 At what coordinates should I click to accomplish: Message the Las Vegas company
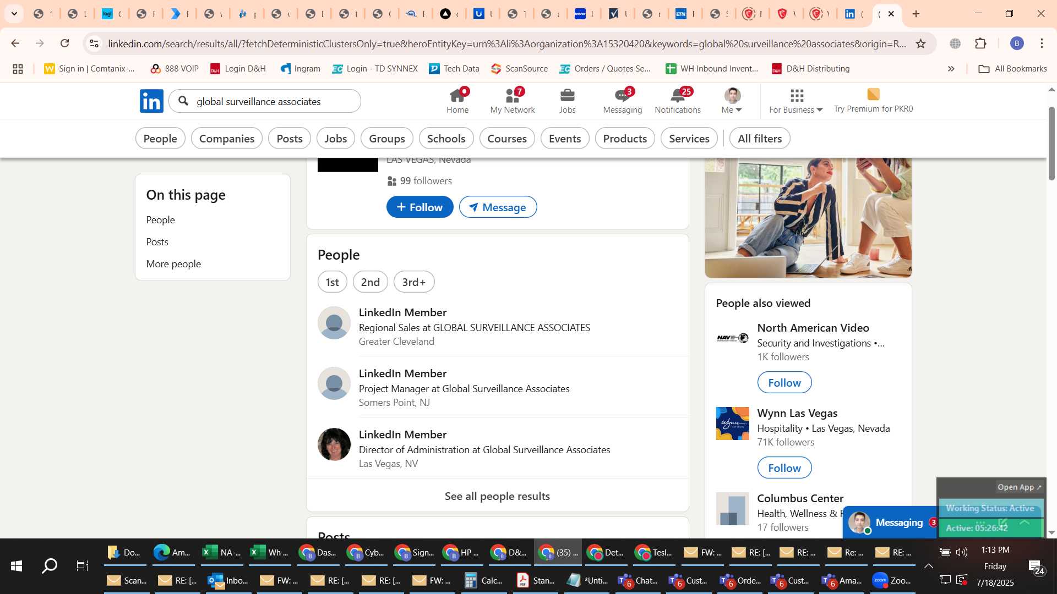pos(498,207)
